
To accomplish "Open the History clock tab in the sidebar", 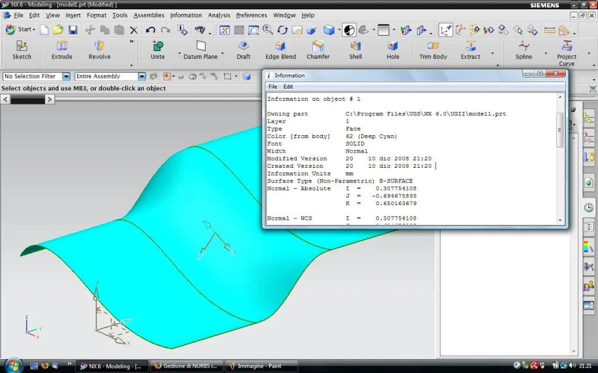I will [589, 207].
